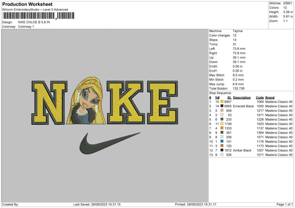The width and height of the screenshot is (295, 208).
Task: Click the light yellow swatch in stop row 6
Action: point(222,124)
